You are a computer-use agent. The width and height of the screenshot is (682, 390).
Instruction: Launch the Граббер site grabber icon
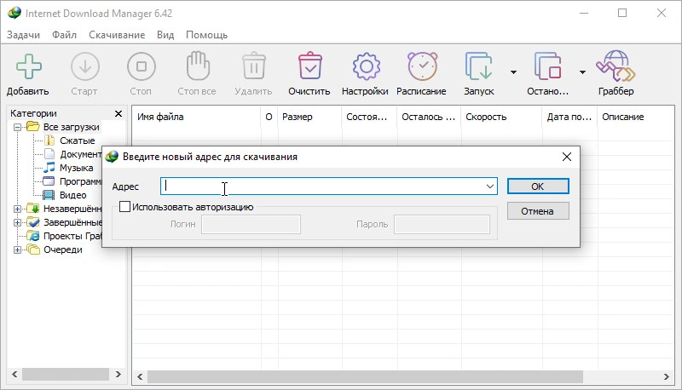click(616, 66)
